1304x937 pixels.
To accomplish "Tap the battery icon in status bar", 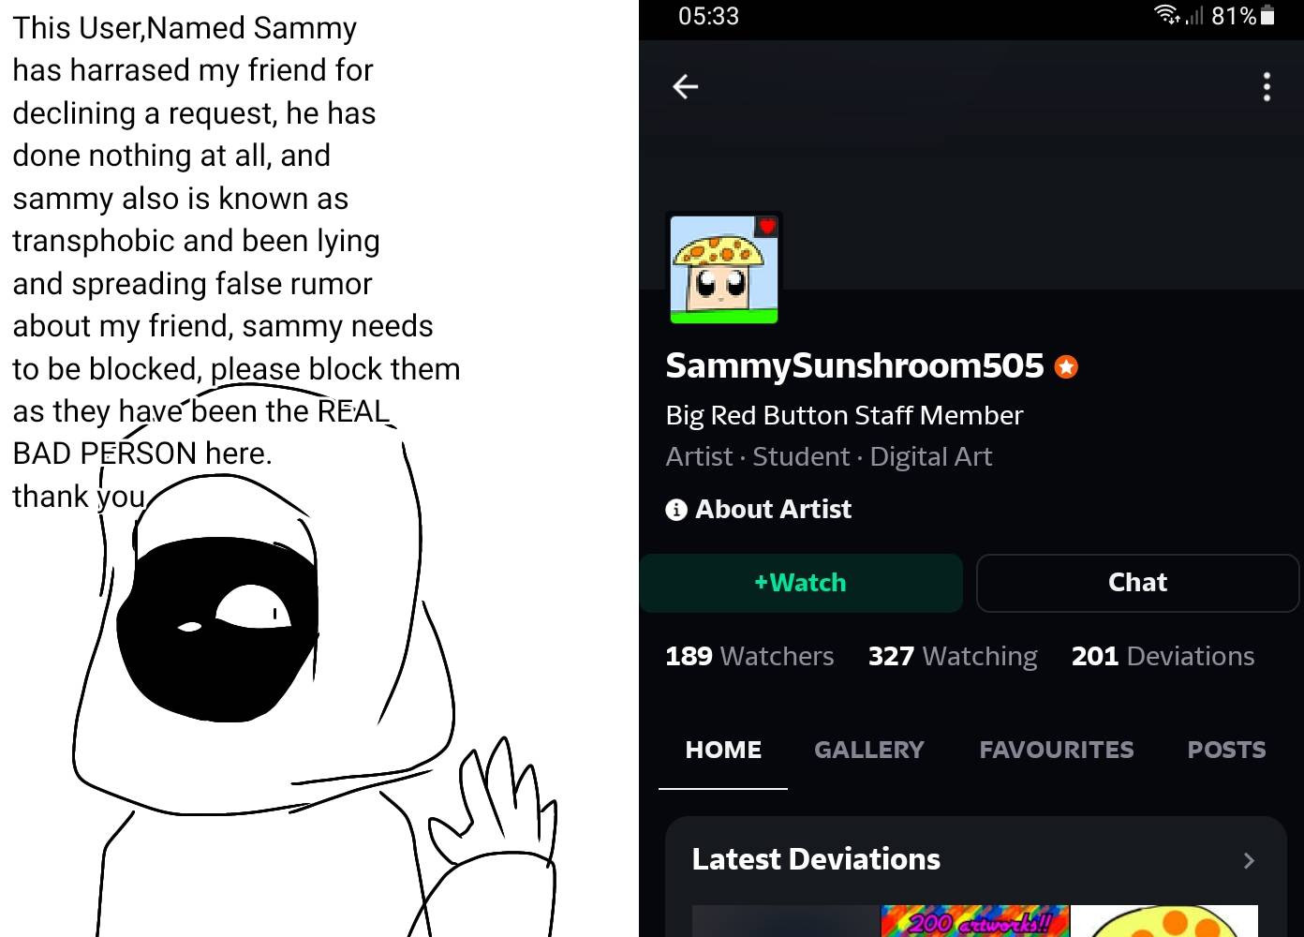I will 1267,15.
